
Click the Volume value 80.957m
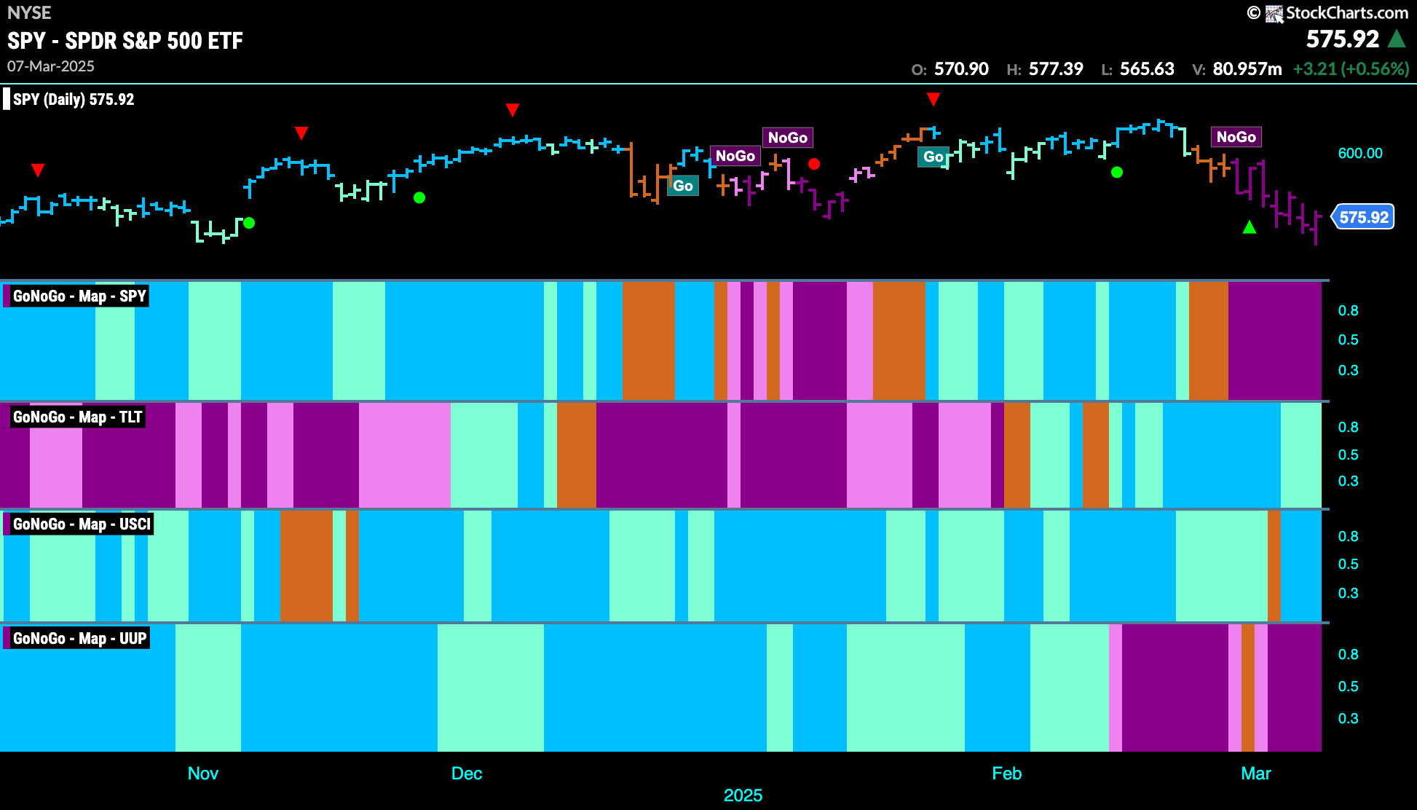[1247, 69]
